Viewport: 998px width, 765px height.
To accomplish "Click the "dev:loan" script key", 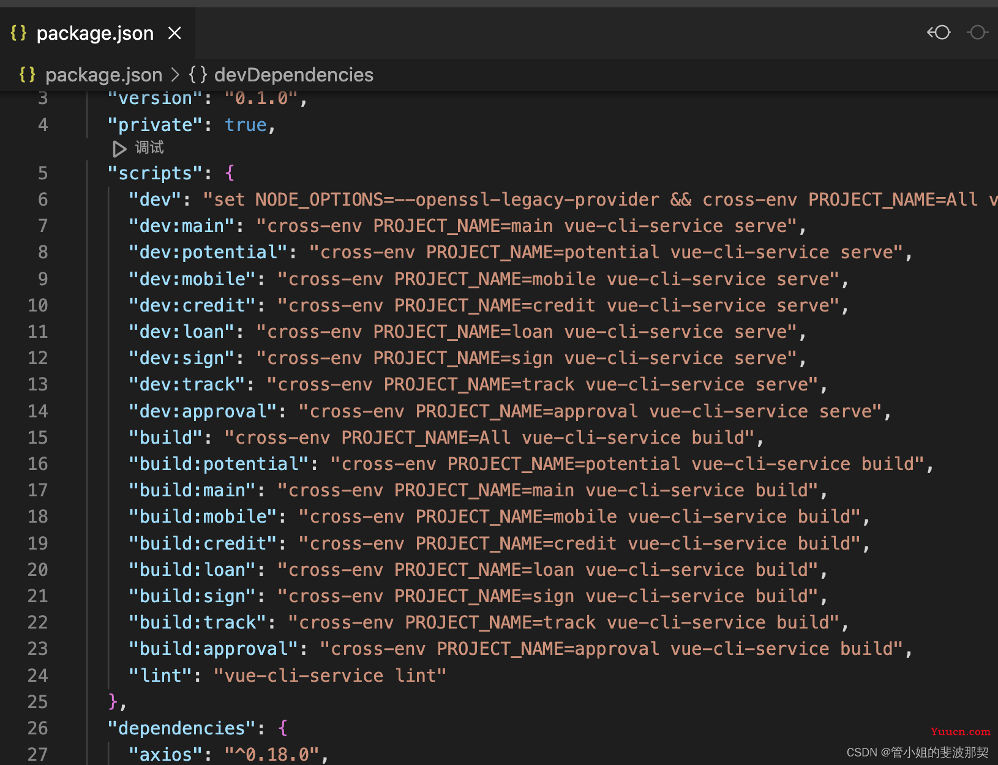I will pyautogui.click(x=182, y=332).
